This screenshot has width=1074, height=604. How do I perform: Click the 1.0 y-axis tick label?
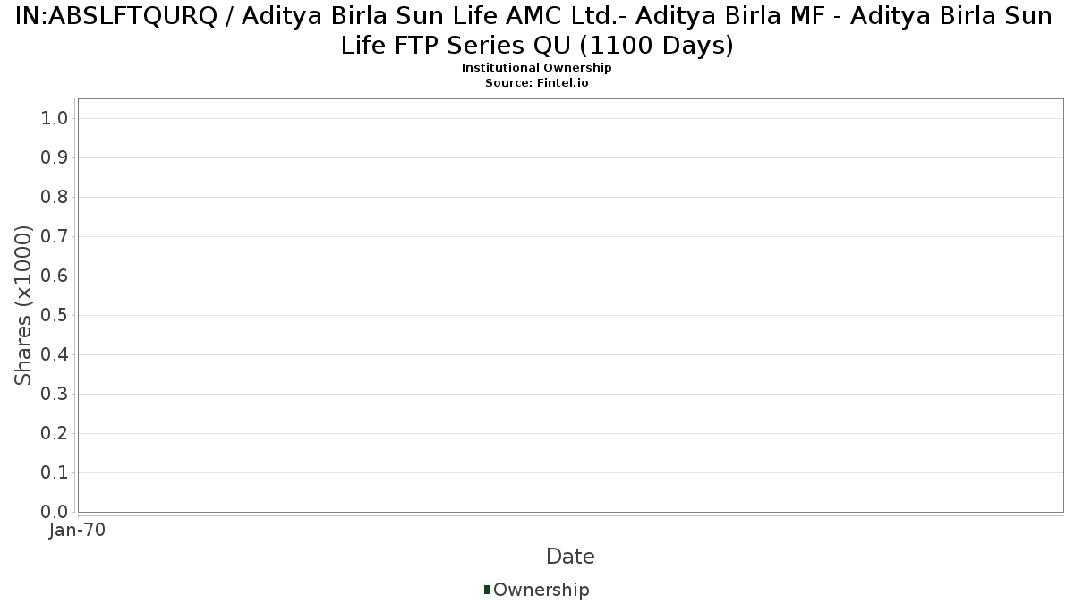tap(55, 118)
